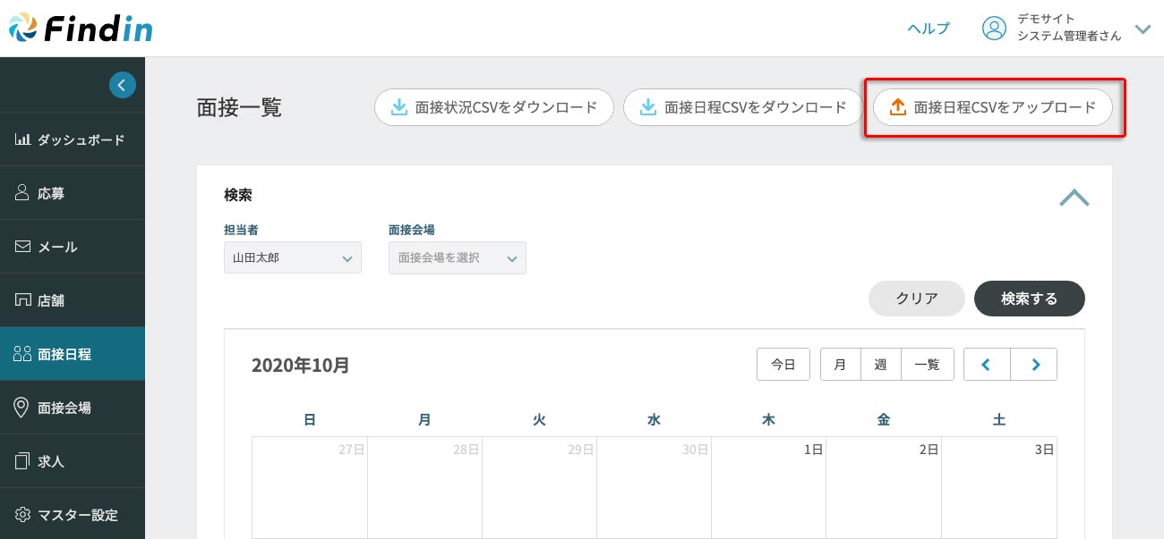
Task: Collapse the 検索 panel with the chevron
Action: [1074, 198]
